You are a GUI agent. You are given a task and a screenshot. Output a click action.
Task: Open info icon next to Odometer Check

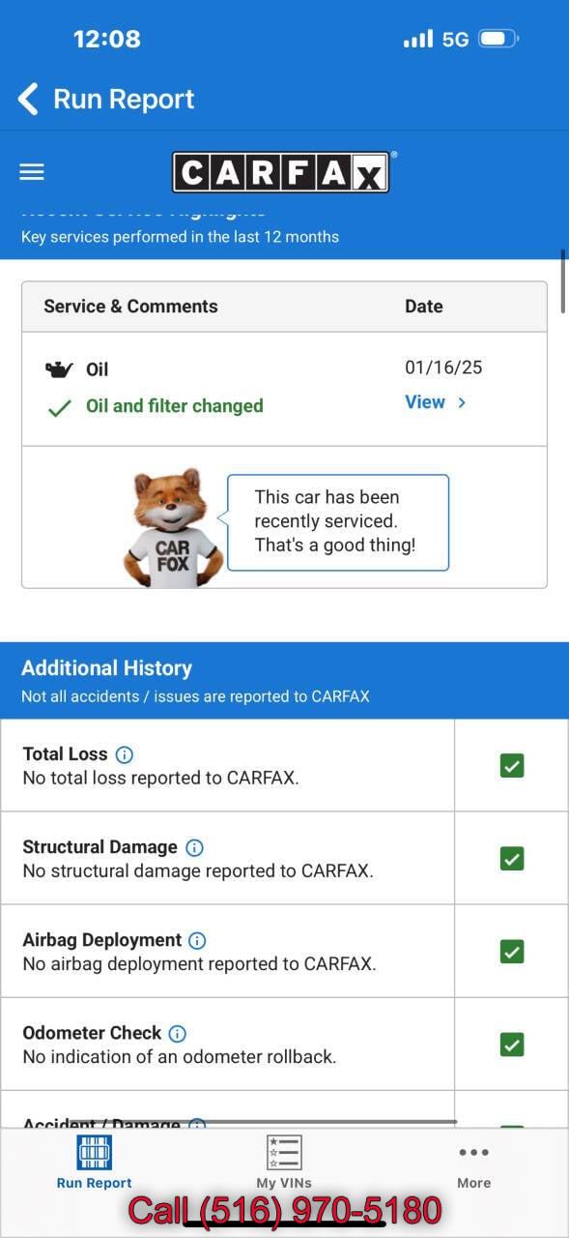178,1033
